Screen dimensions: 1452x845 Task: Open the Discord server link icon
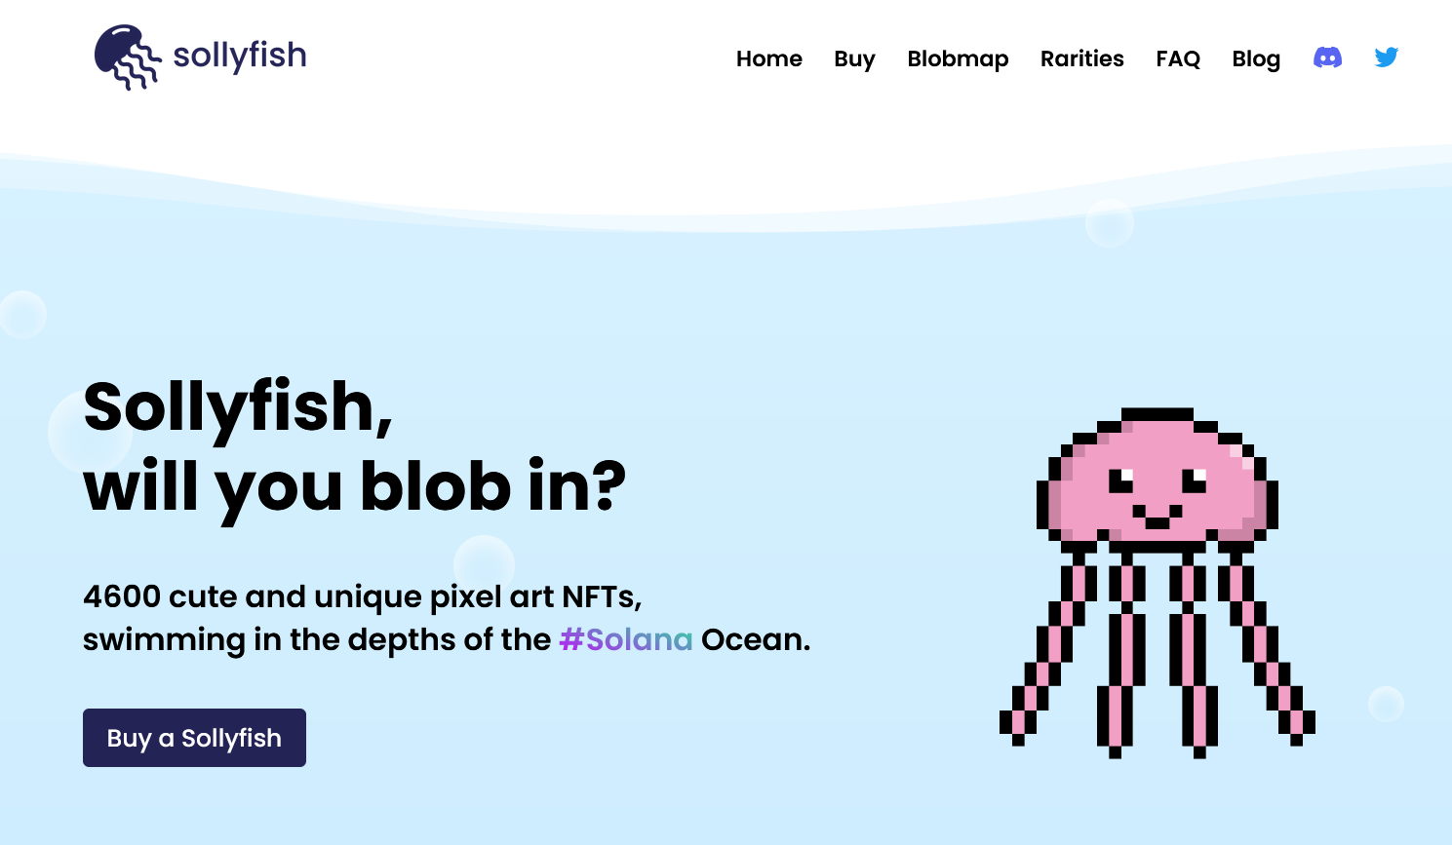tap(1327, 58)
